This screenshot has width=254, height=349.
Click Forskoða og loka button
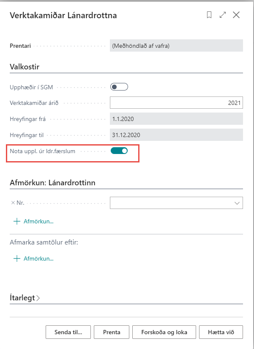click(x=164, y=332)
